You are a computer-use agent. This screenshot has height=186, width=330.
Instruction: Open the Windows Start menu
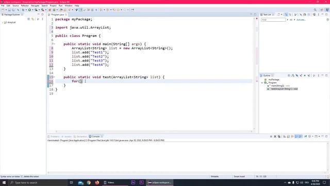(x=4, y=182)
